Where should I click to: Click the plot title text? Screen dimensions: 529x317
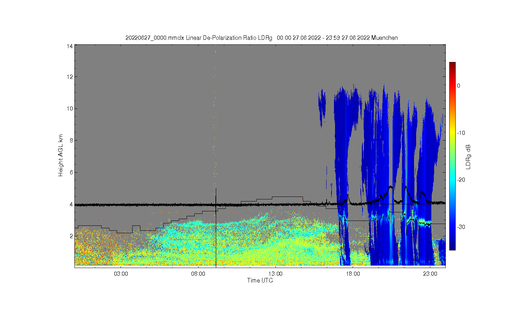coord(261,38)
